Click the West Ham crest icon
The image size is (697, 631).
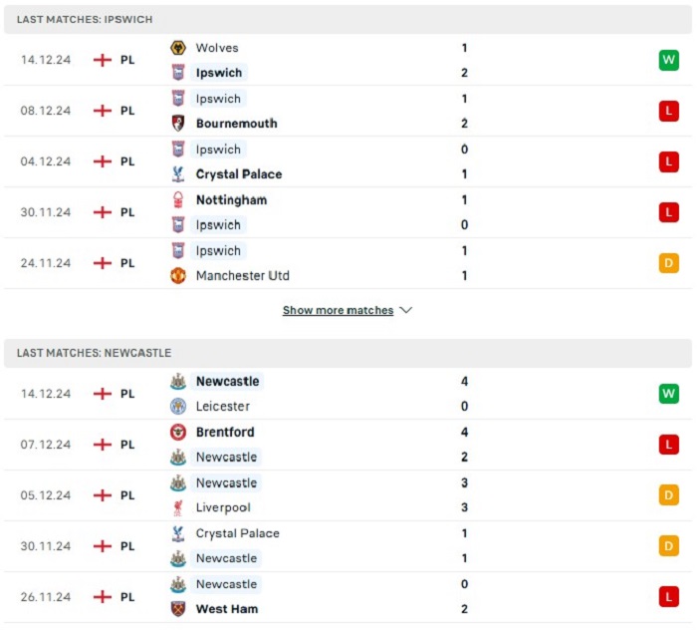178,609
